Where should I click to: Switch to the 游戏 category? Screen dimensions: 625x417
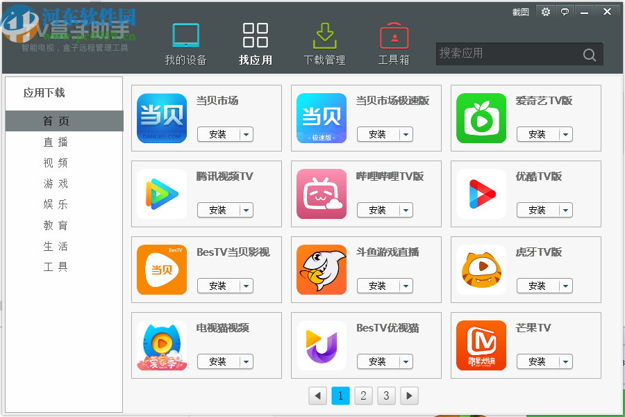[56, 183]
